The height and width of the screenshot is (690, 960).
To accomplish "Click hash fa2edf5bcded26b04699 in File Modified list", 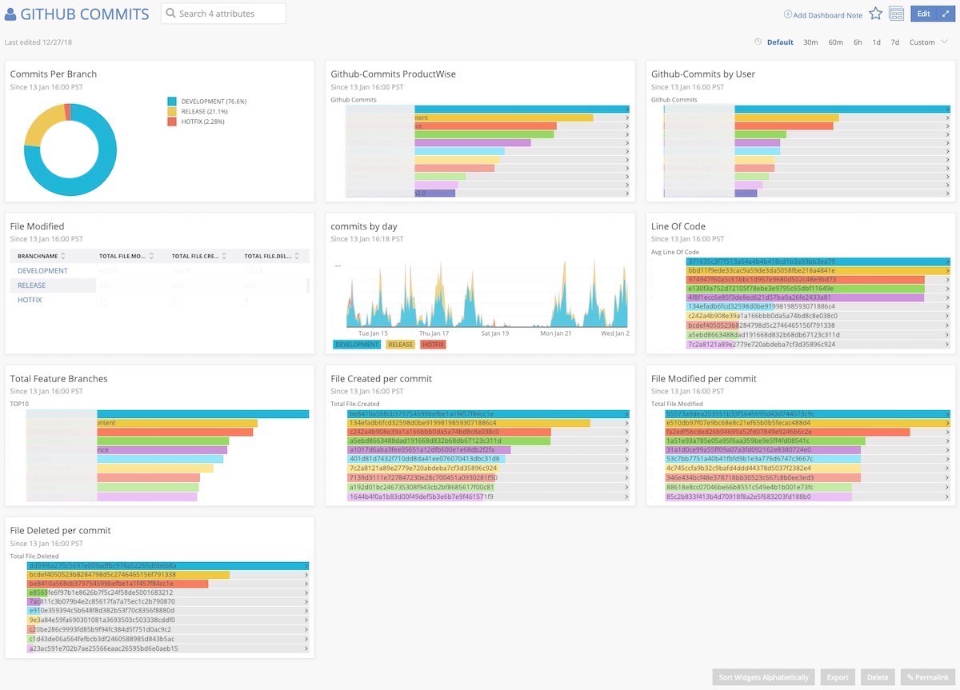I will [x=739, y=432].
